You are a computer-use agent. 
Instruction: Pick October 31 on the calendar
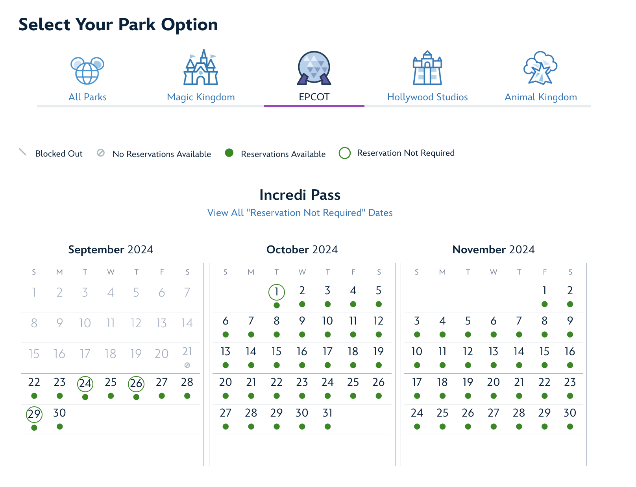click(327, 413)
